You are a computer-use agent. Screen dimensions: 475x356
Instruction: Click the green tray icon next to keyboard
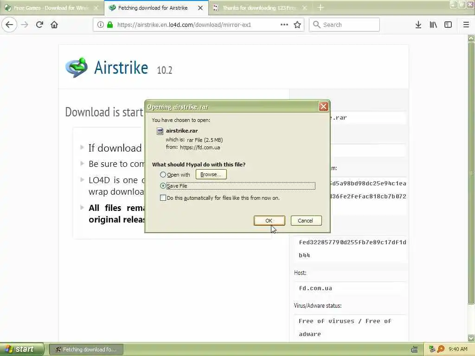pyautogui.click(x=432, y=350)
